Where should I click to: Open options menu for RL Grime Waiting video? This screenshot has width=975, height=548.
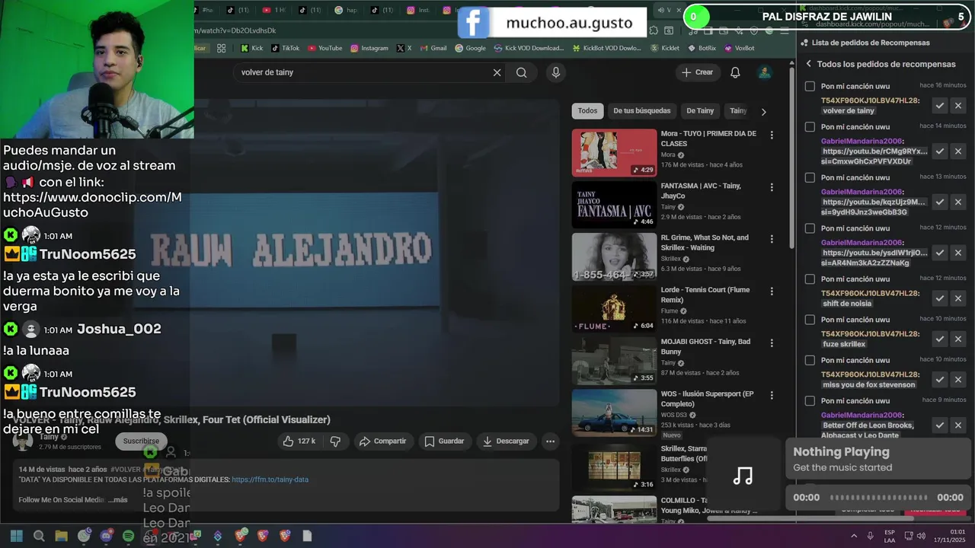pyautogui.click(x=772, y=239)
